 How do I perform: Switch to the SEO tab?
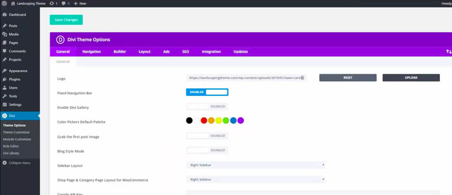[x=186, y=52]
